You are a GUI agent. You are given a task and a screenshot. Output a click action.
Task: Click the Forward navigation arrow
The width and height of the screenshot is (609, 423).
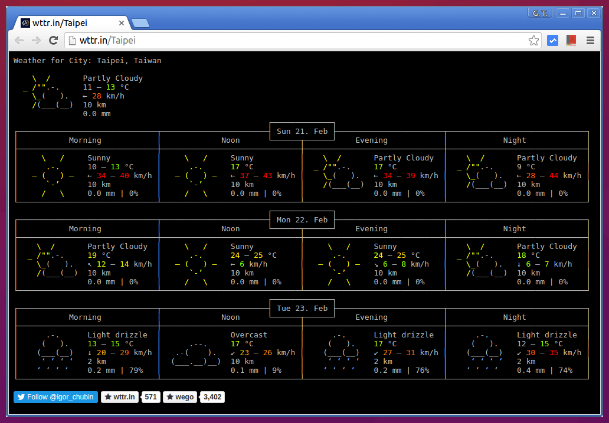click(x=37, y=40)
